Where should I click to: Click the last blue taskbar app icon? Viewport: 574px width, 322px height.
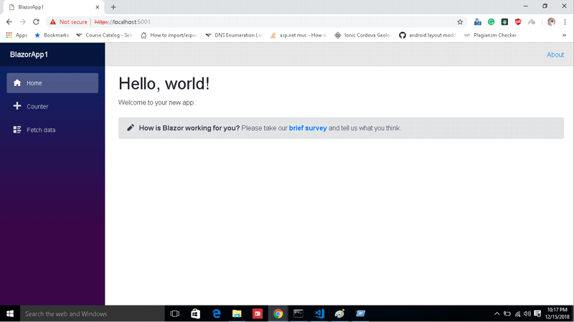point(360,313)
